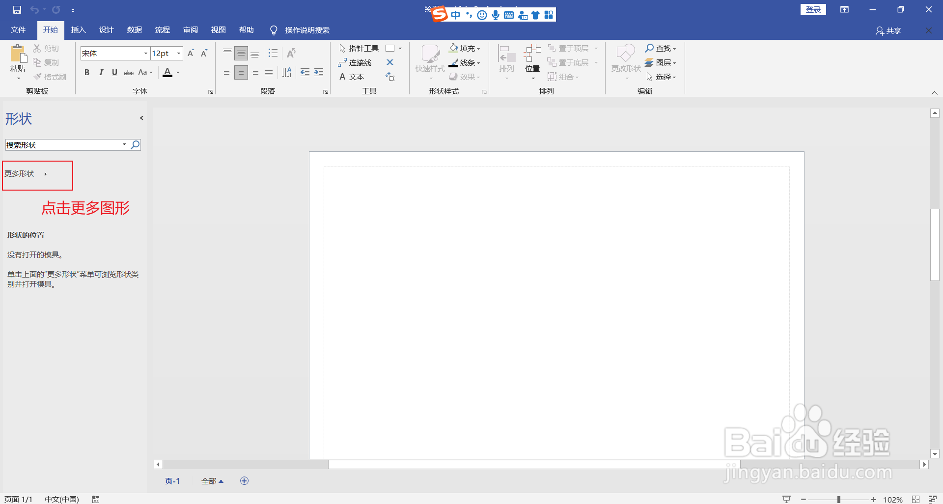Image resolution: width=943 pixels, height=504 pixels.
Task: Decrease font size with the shrink font icon
Action: point(204,53)
